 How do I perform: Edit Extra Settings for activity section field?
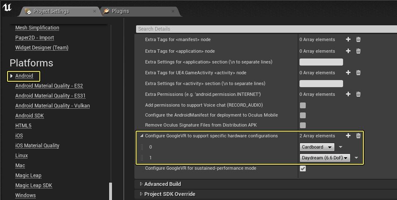(x=321, y=83)
